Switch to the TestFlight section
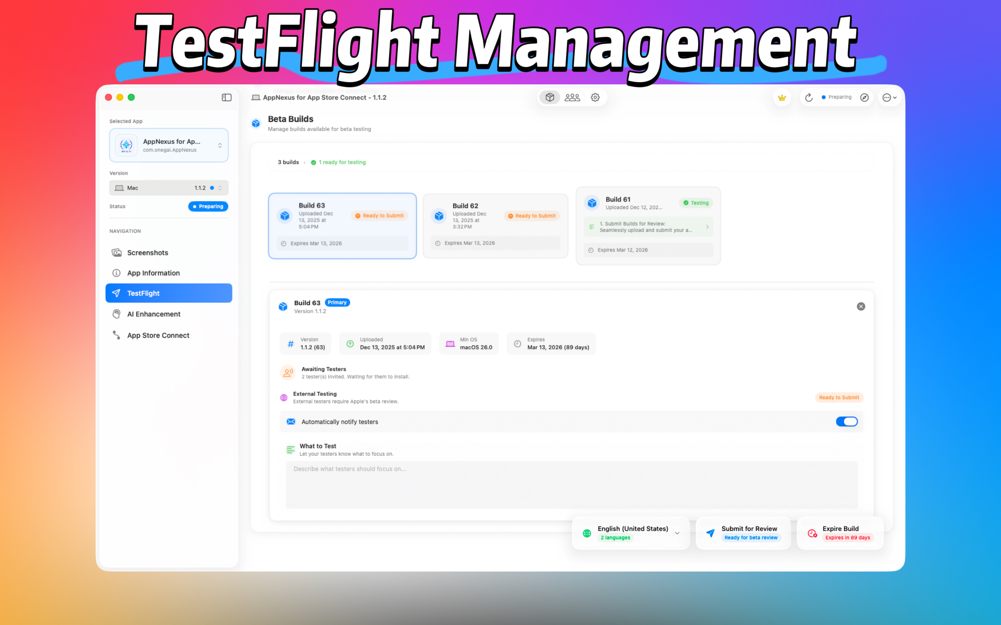This screenshot has width=1001, height=625. click(x=143, y=293)
